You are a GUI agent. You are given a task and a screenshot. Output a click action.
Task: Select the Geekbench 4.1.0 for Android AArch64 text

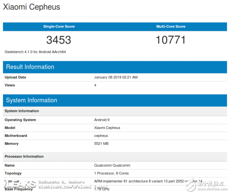point(35,52)
